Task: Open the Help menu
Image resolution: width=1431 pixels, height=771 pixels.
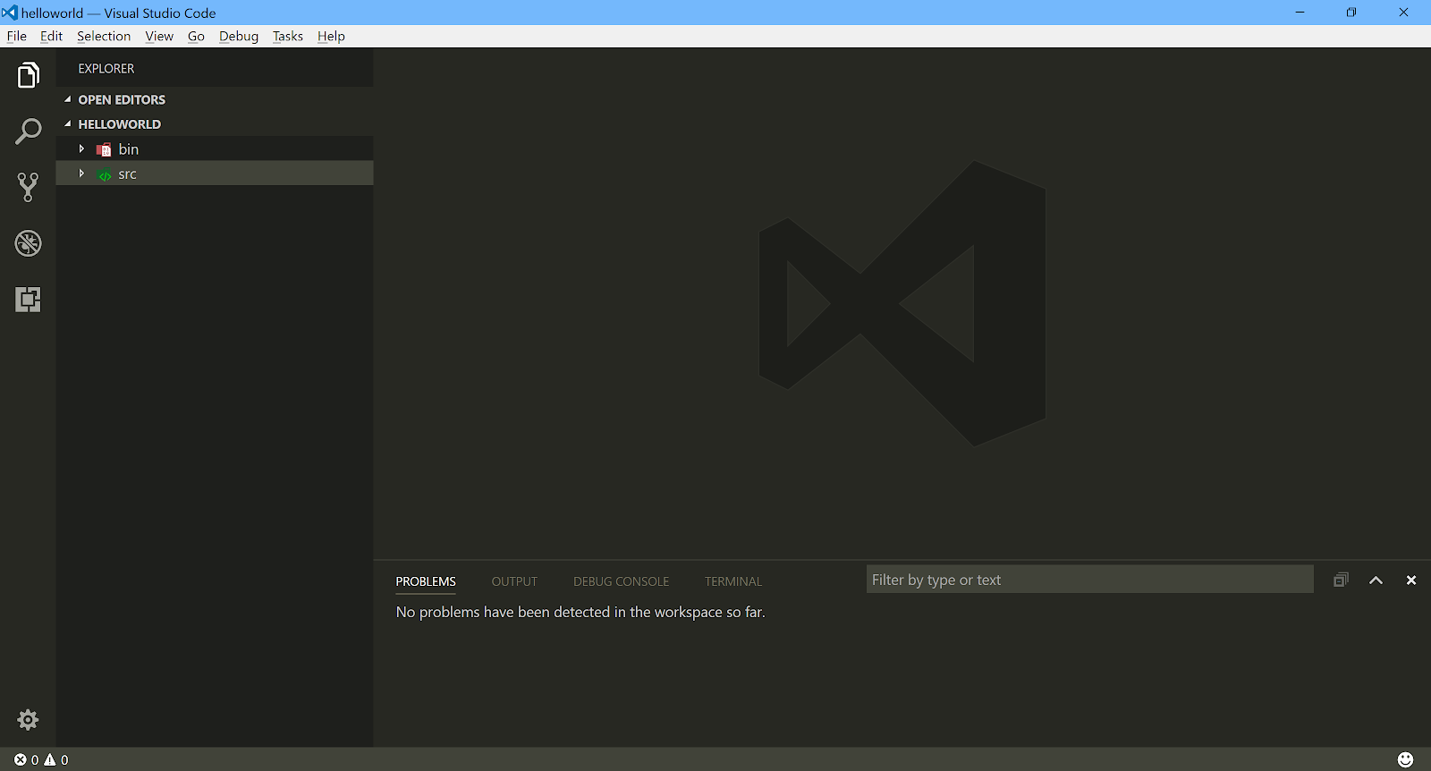Action: point(331,36)
